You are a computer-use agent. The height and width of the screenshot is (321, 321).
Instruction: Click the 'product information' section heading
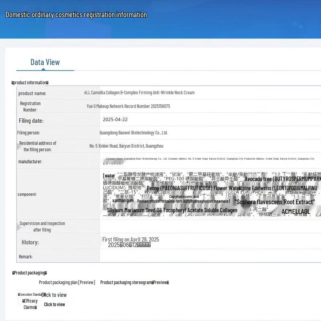point(30,83)
